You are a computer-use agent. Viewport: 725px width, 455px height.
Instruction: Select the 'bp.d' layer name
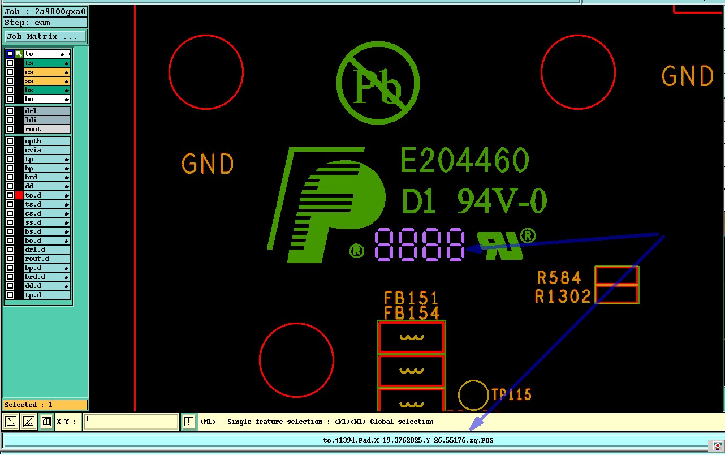point(47,268)
